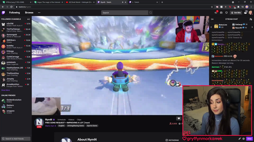Screen dimensions: 254x142
Task: Open the Chrome extensions puzzle icon
Action: point(239,7)
